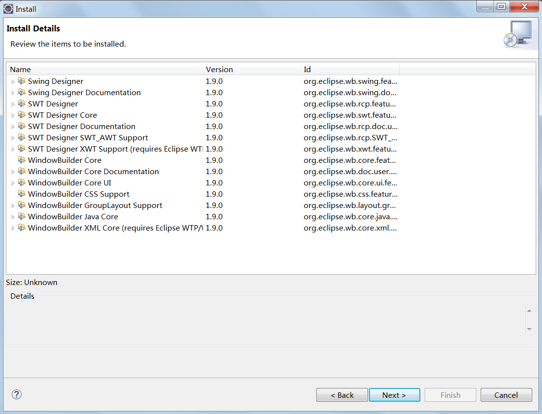
Task: Click the org.eclipse.wb.rcp.featu... id cell
Action: (349, 103)
